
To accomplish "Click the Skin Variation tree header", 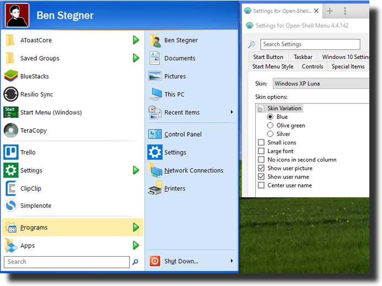I will pyautogui.click(x=284, y=109).
